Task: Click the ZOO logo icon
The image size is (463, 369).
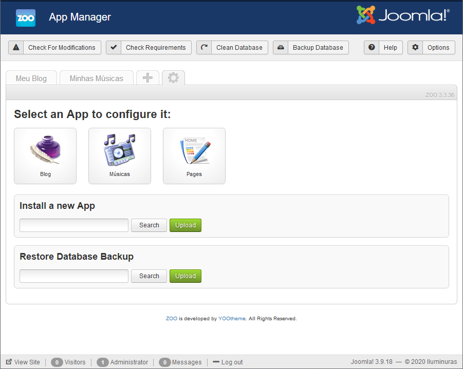Action: click(25, 17)
